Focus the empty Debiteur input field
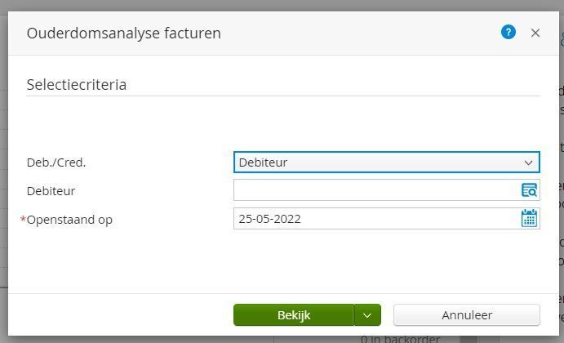 [x=375, y=190]
